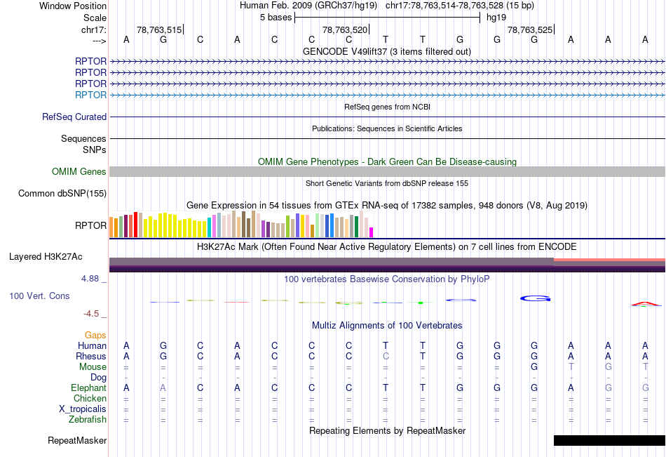Click the 78,763,520 position marker
Image resolution: width=666 pixels, height=457 pixels.
coord(345,29)
